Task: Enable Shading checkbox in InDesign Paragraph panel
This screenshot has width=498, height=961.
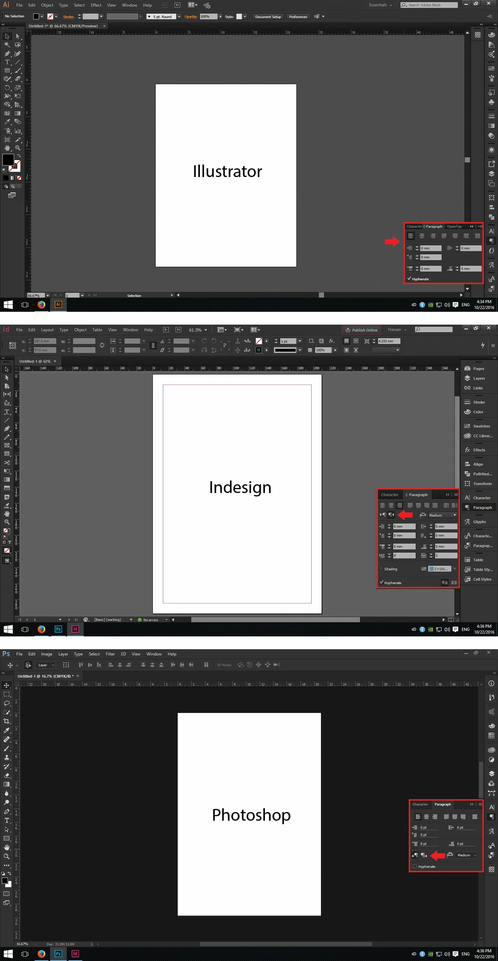Action: 381,569
